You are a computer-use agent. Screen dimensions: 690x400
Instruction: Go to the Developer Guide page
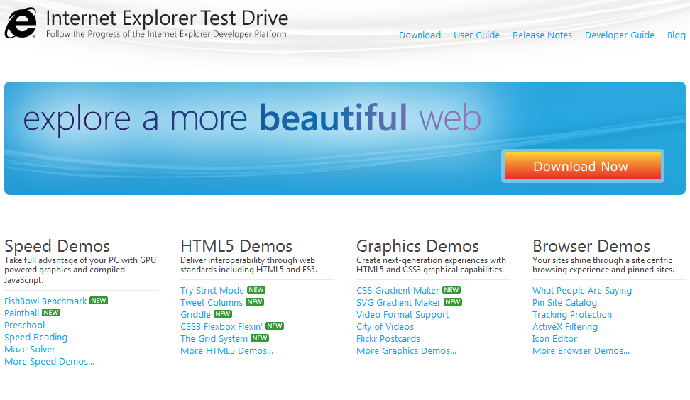click(620, 35)
